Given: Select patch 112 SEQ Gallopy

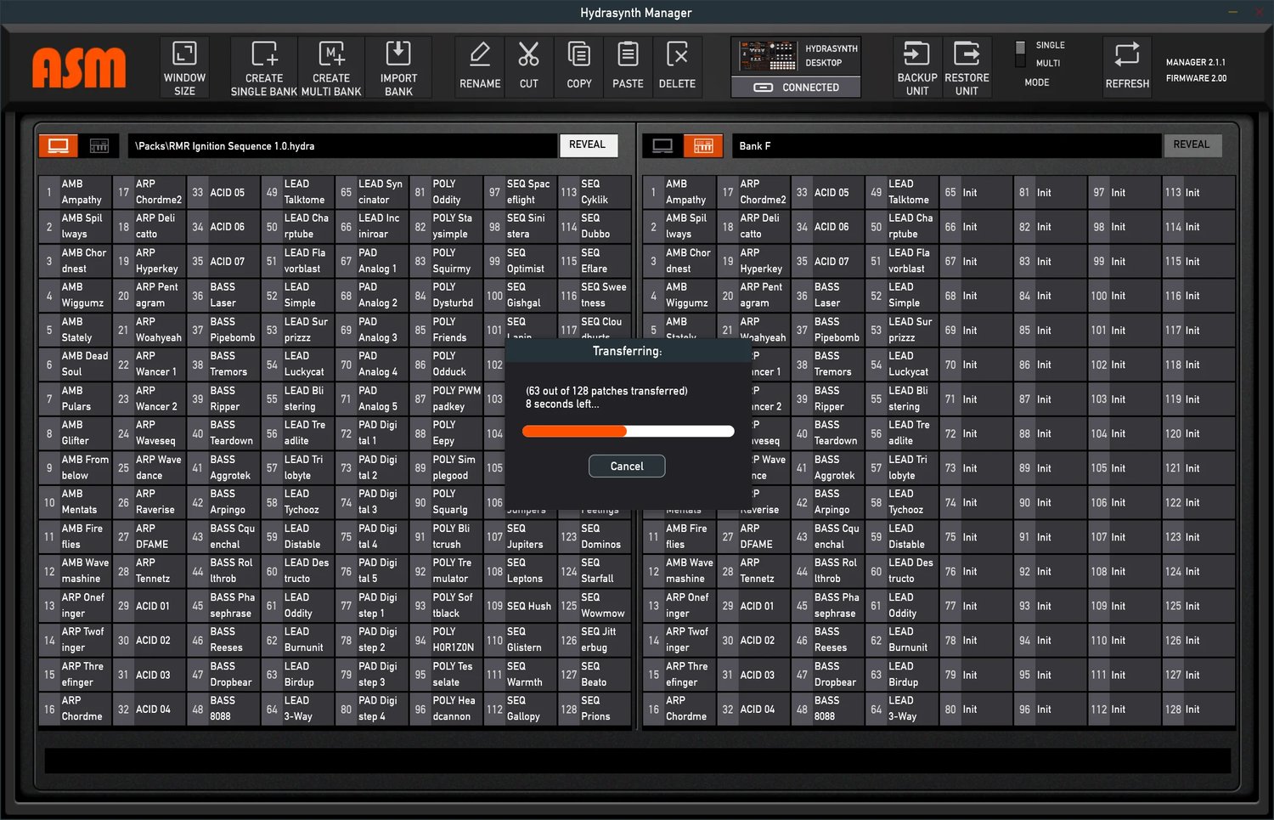Looking at the screenshot, I should pos(521,709).
